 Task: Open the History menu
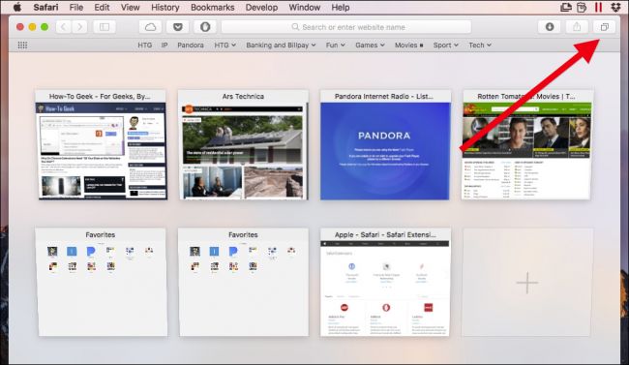pos(165,7)
